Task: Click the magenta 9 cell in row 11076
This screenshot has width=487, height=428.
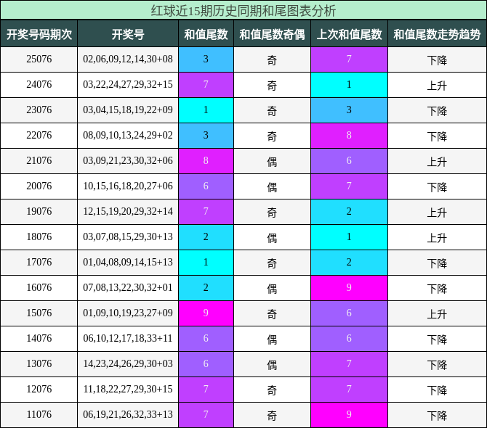Action: [x=349, y=415]
